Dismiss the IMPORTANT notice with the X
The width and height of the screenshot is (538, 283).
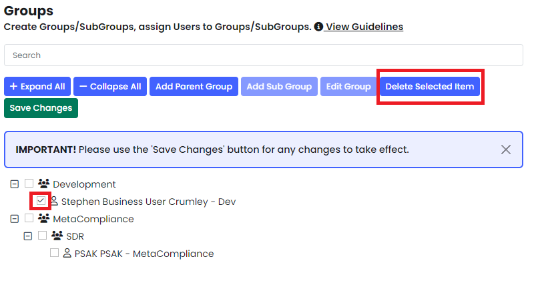click(x=506, y=150)
